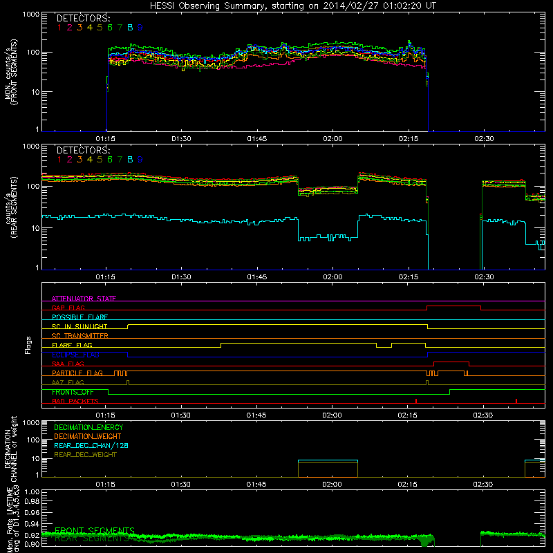This screenshot has height=553, width=553.
Task: Click the DECIMATION_ENERGY legend entry
Action: point(88,427)
